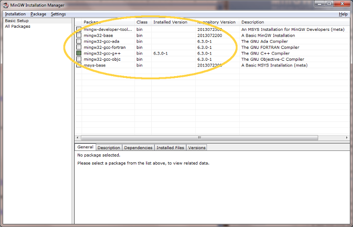Viewport: 353px width, 227px height.
Task: Switch to the Installed Files tab
Action: pyautogui.click(x=170, y=147)
